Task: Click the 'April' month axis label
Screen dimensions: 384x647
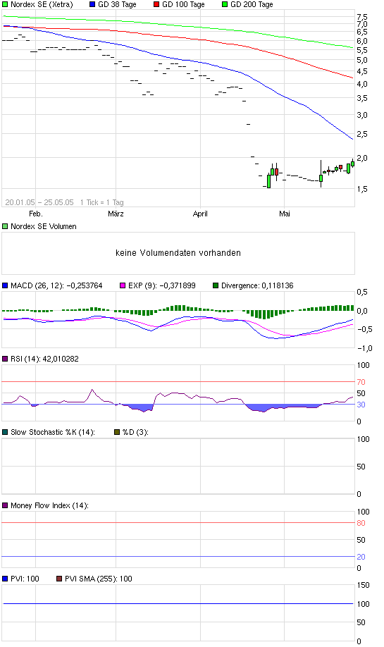Action: pyautogui.click(x=201, y=214)
